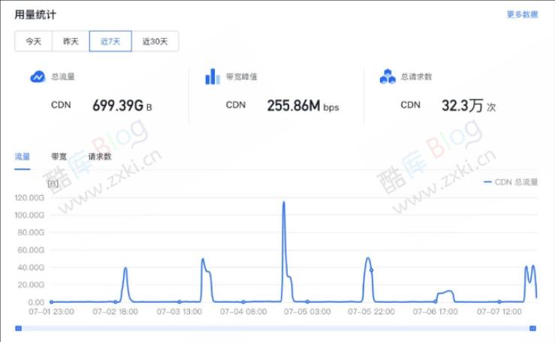Click the x-axis label 07-05 22:00
Screen dimensions: 555x342
pos(371,311)
